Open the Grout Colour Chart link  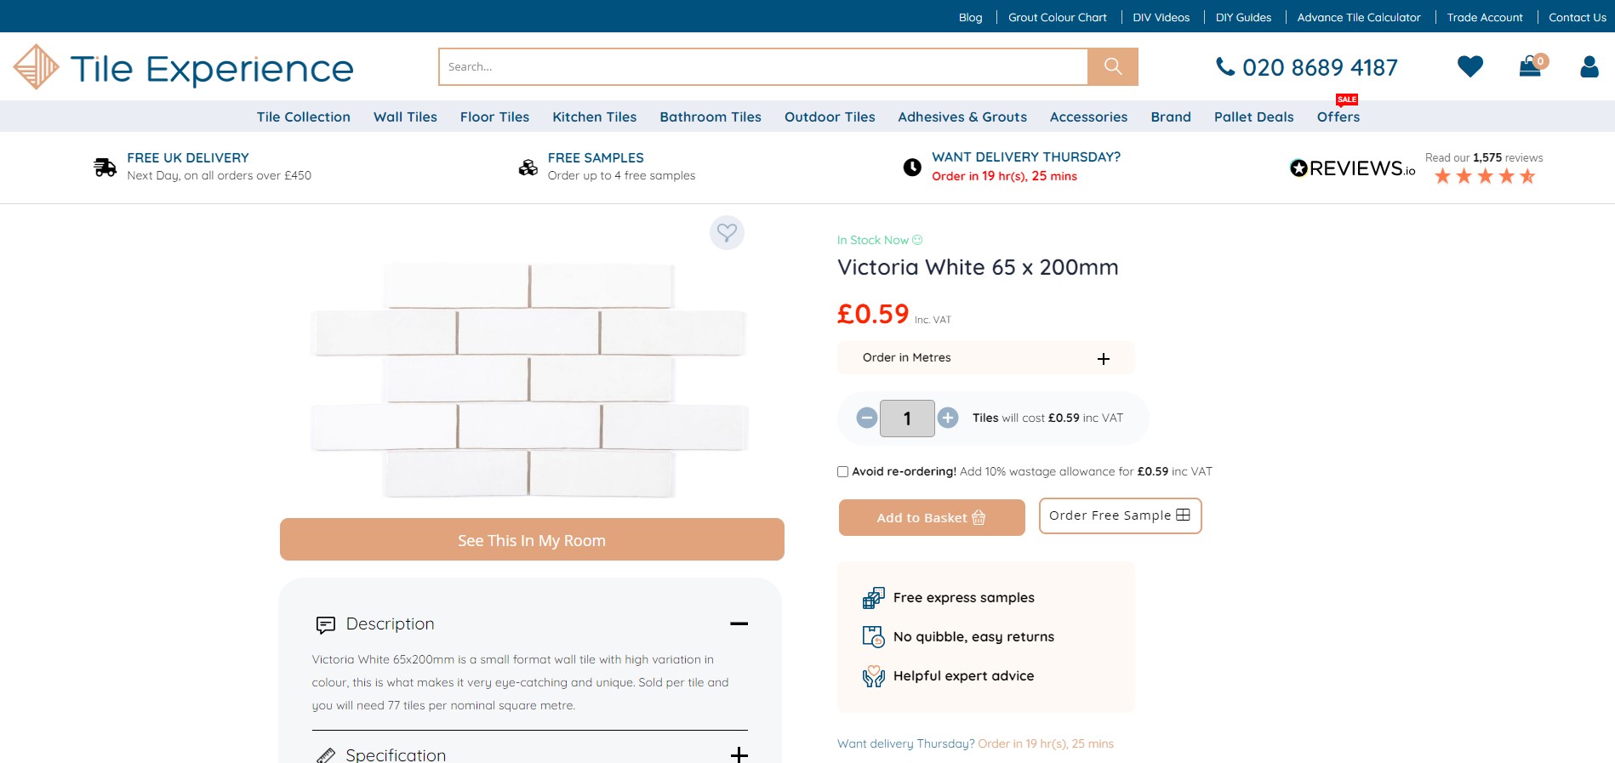[1057, 17]
